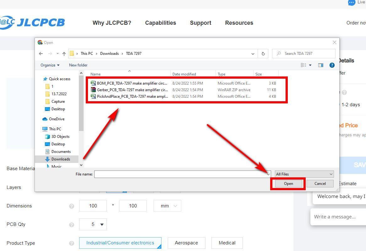The width and height of the screenshot is (366, 251).
Task: Select BOM_PCB_TDA-7297 Excel file icon
Action: [x=93, y=83]
